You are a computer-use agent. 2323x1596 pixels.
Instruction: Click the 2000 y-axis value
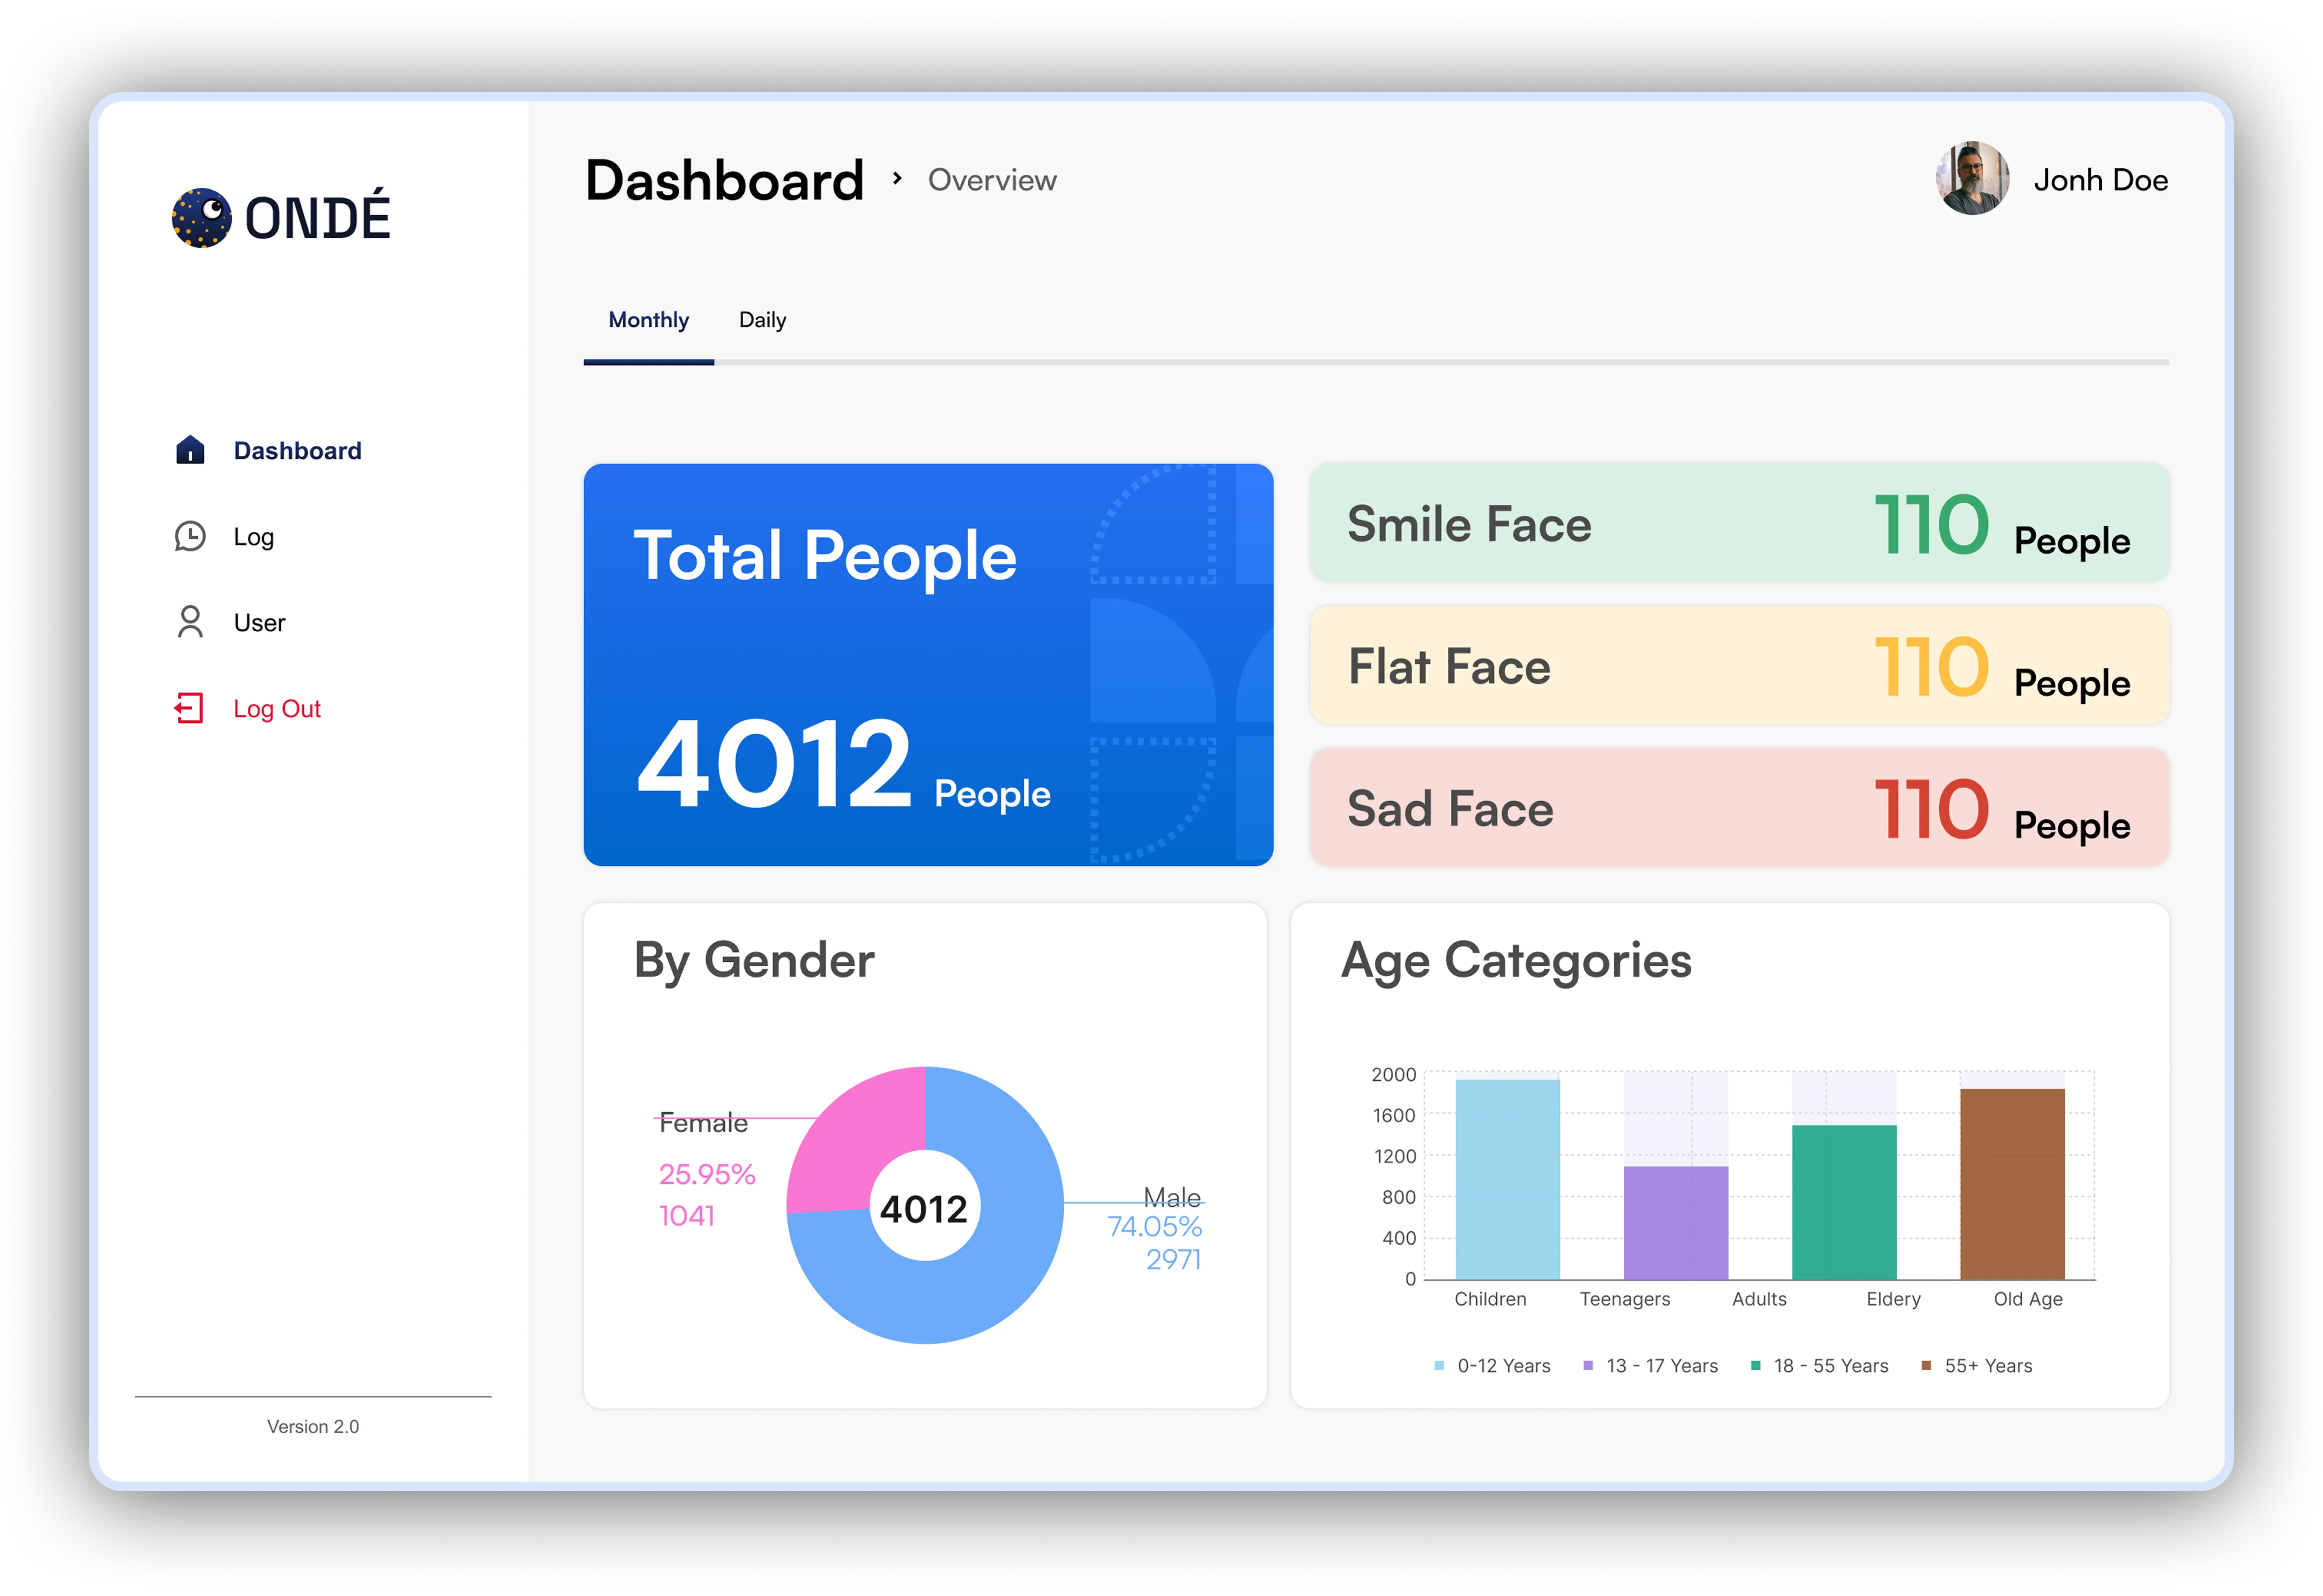pyautogui.click(x=1393, y=1075)
